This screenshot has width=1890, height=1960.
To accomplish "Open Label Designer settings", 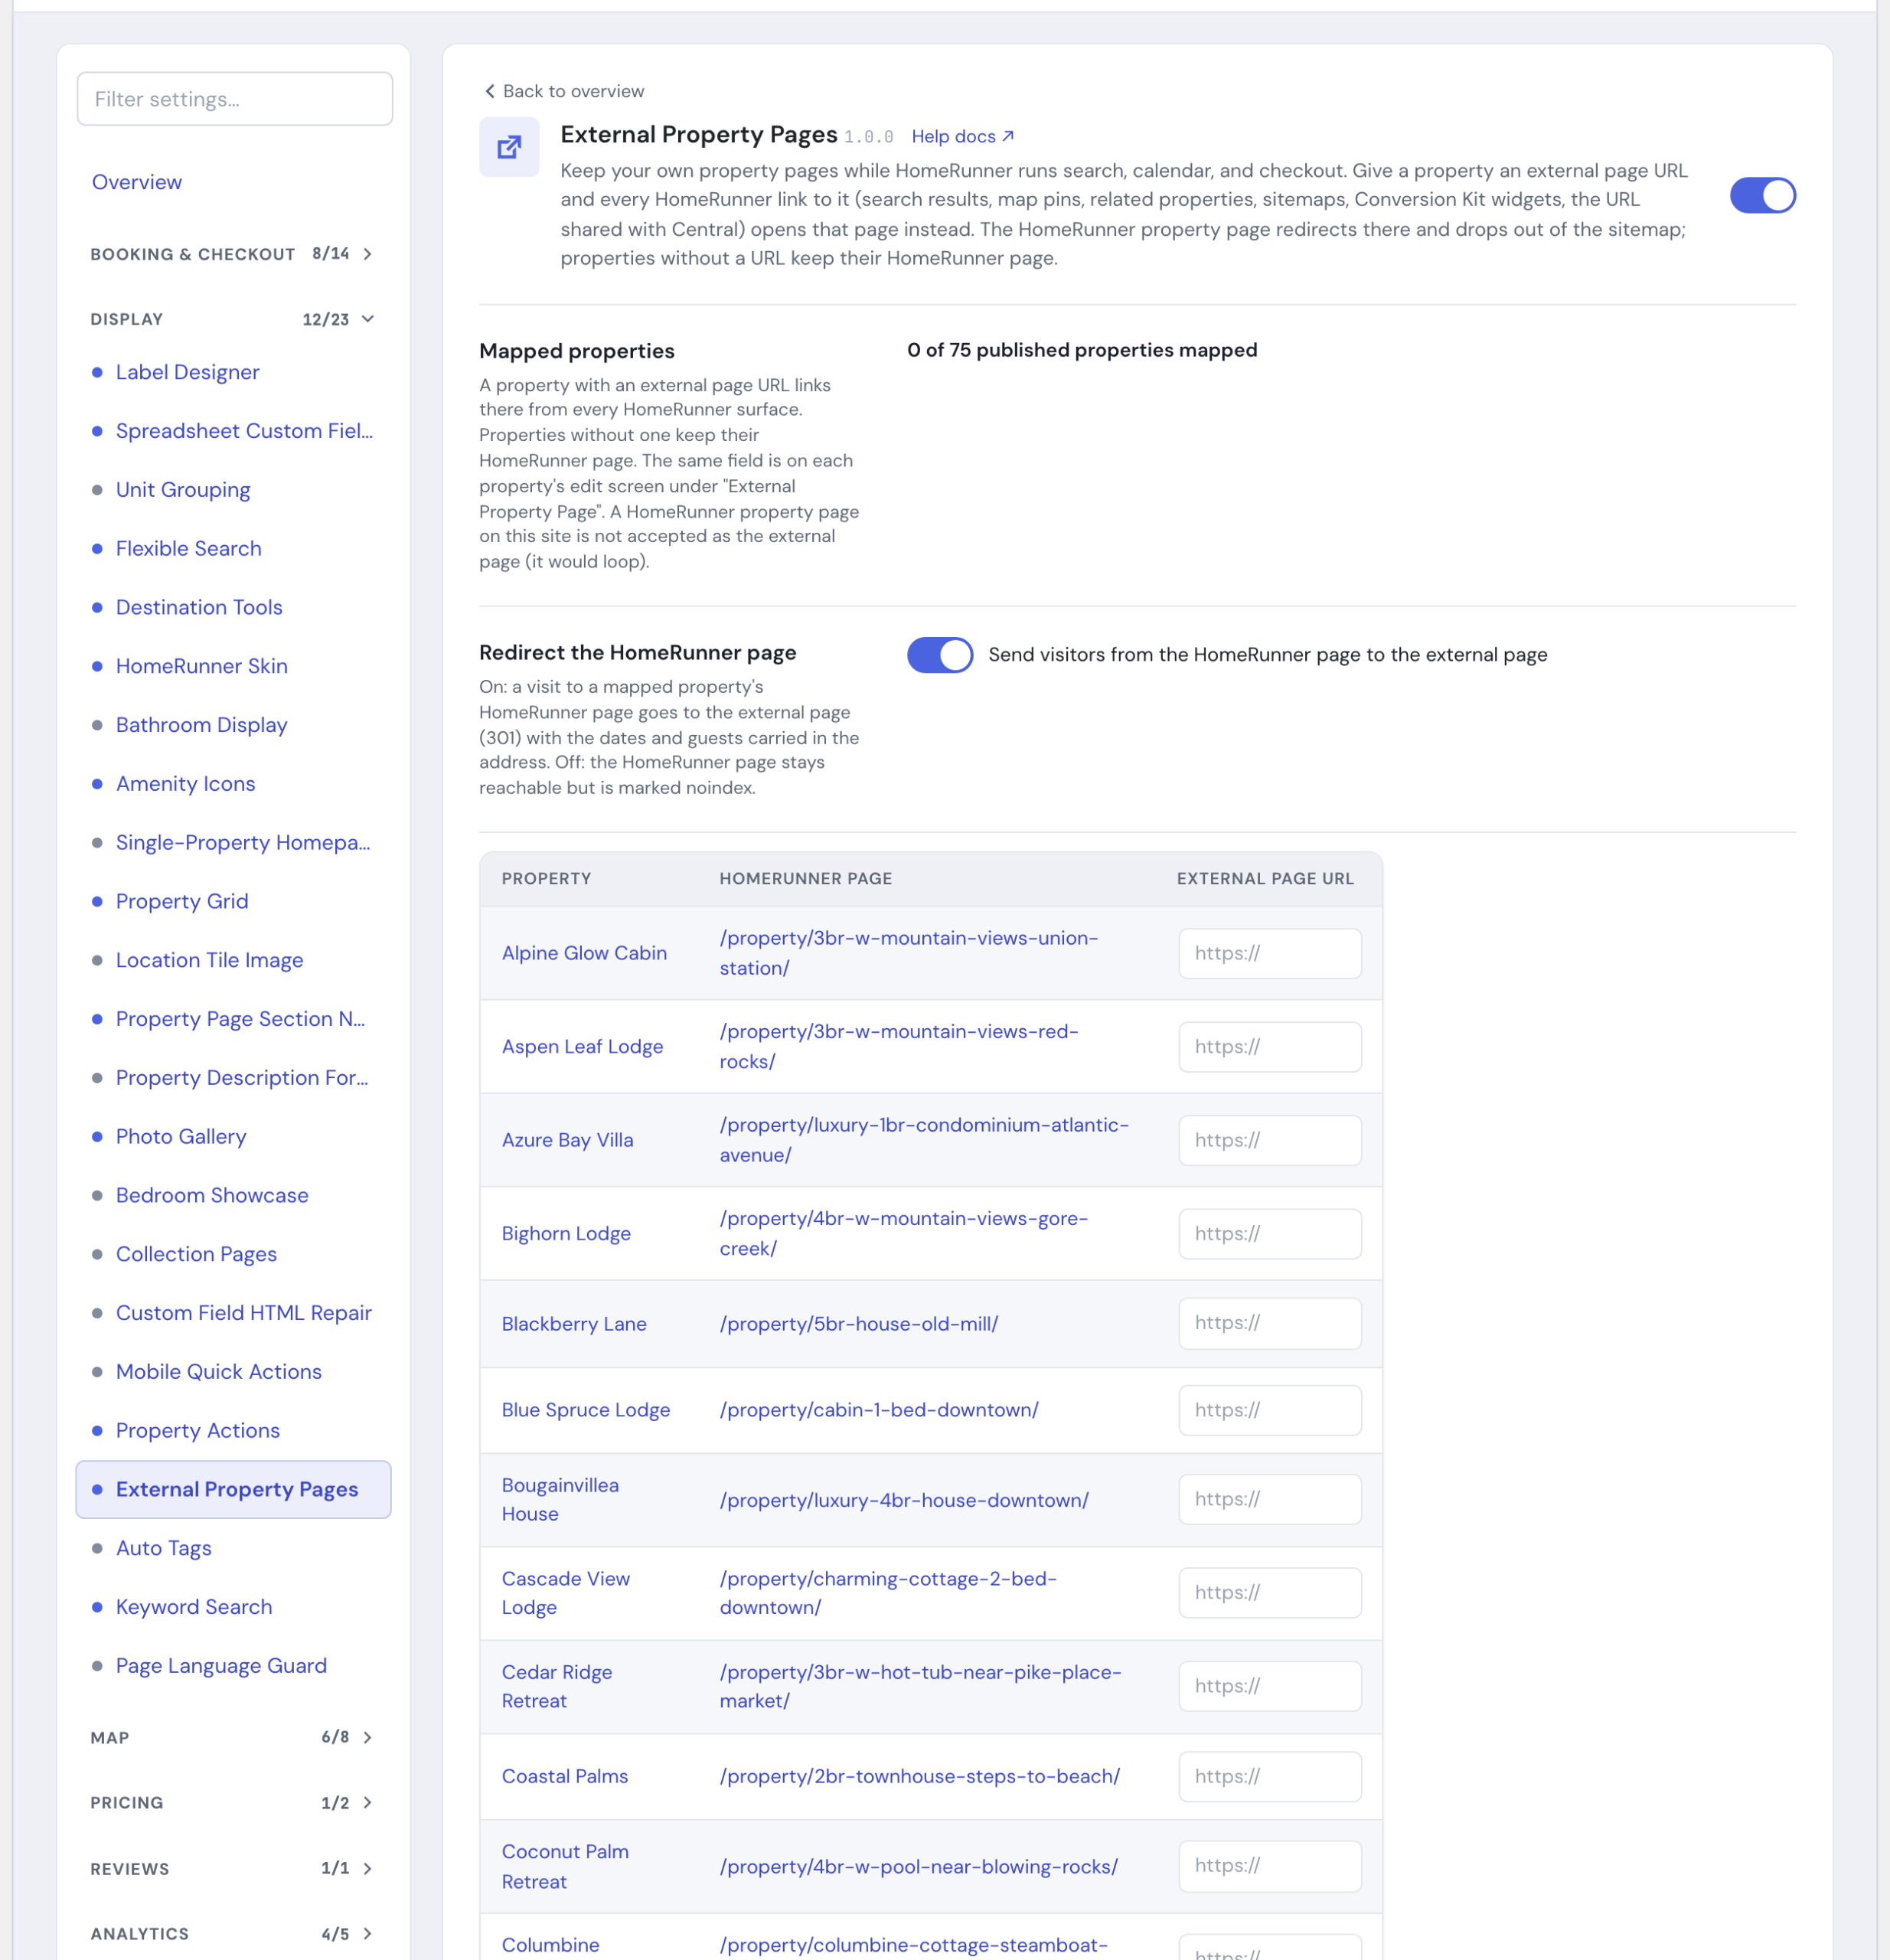I will [x=187, y=372].
